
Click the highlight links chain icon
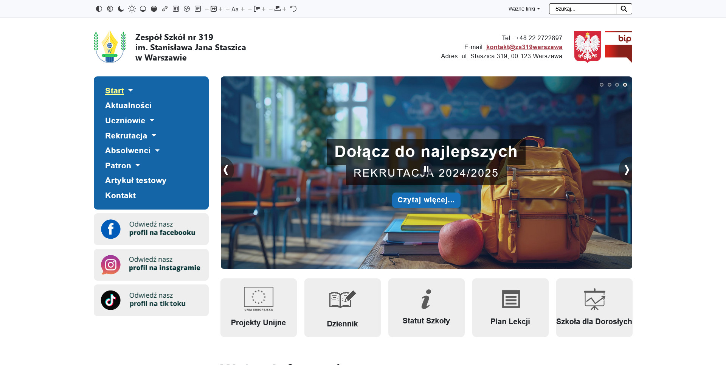tap(165, 9)
